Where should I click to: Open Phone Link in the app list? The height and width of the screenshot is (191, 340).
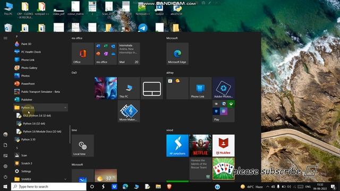pos(41,60)
